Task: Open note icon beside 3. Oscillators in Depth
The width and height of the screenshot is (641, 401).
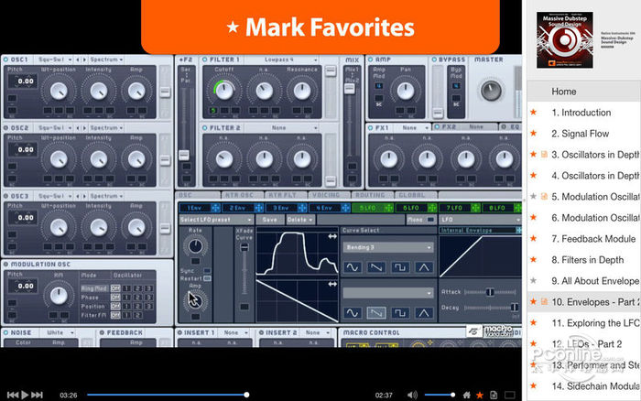Action: 544,155
